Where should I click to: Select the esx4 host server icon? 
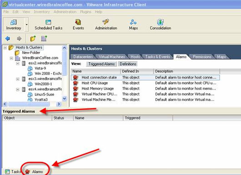24,89
